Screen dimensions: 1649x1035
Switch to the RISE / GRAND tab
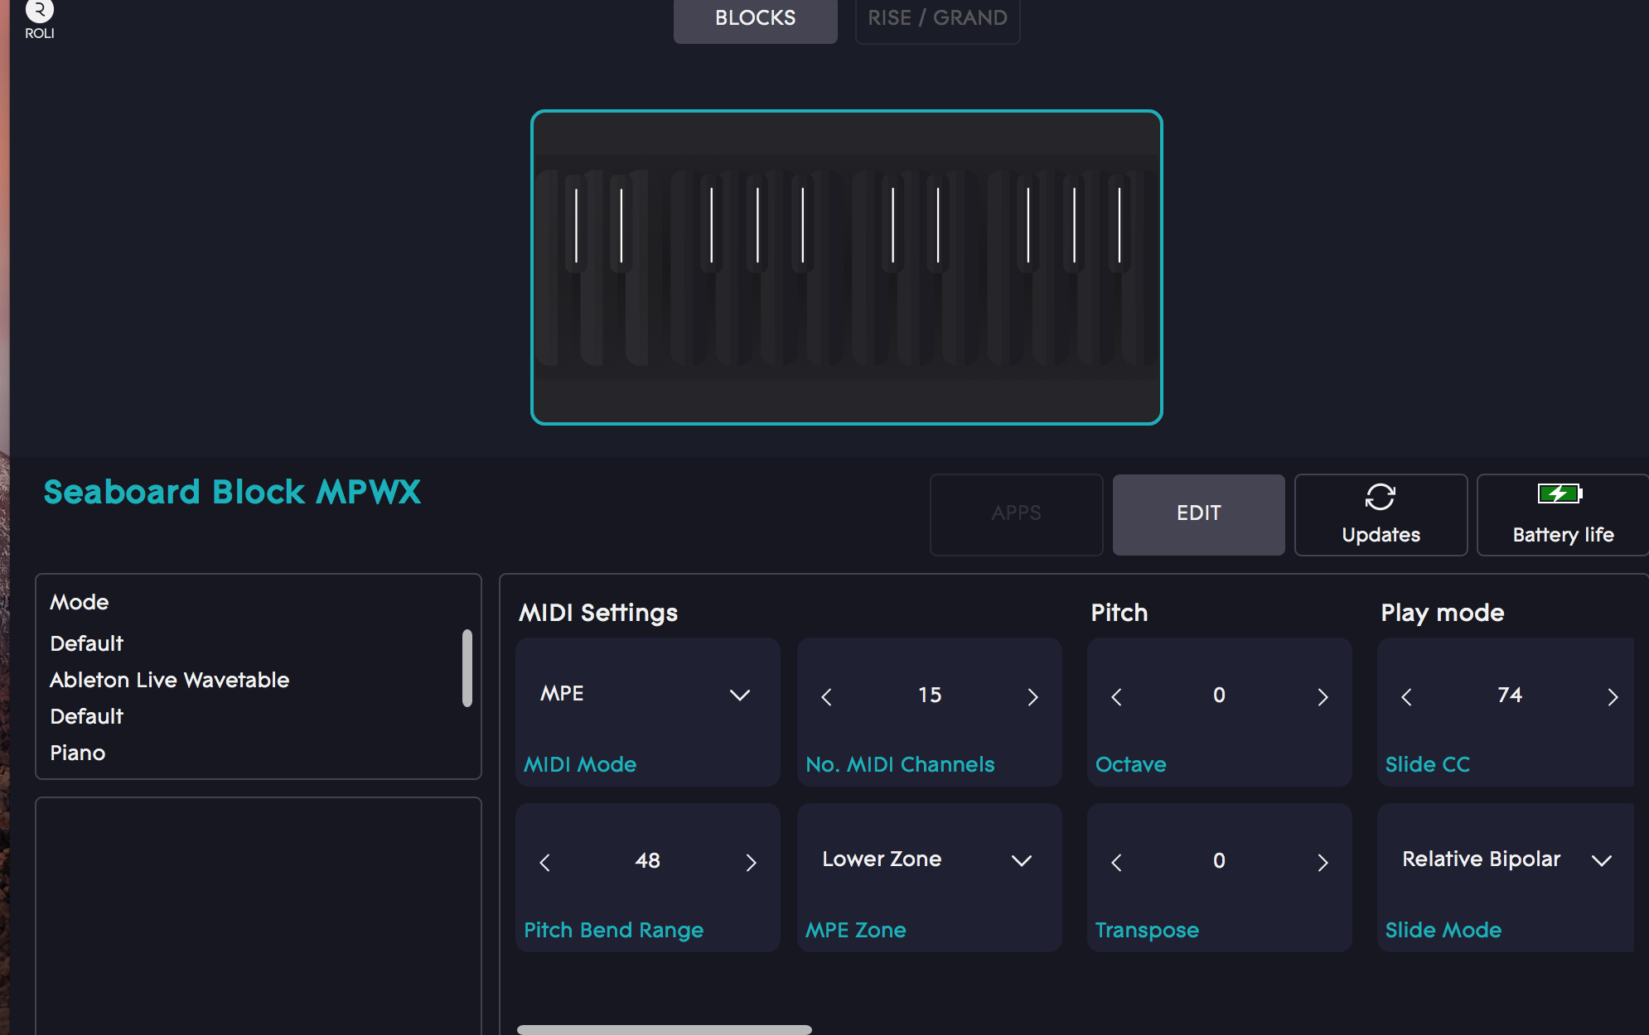(937, 18)
